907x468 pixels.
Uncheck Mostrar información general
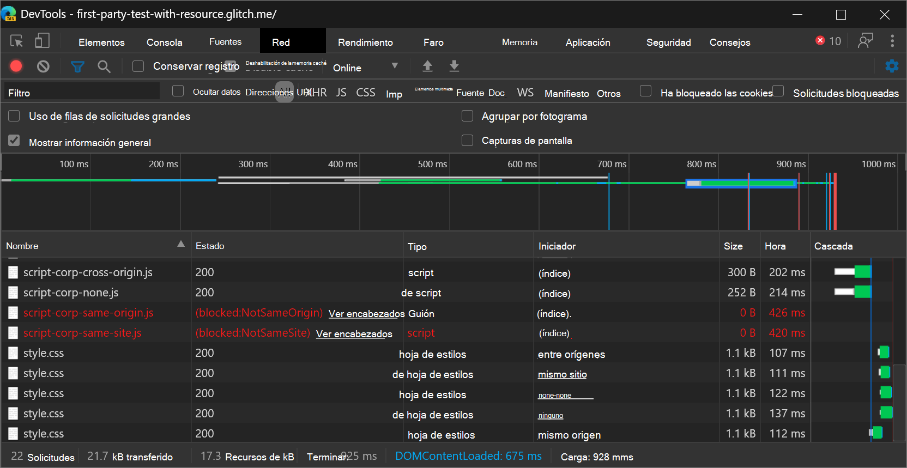click(x=14, y=141)
